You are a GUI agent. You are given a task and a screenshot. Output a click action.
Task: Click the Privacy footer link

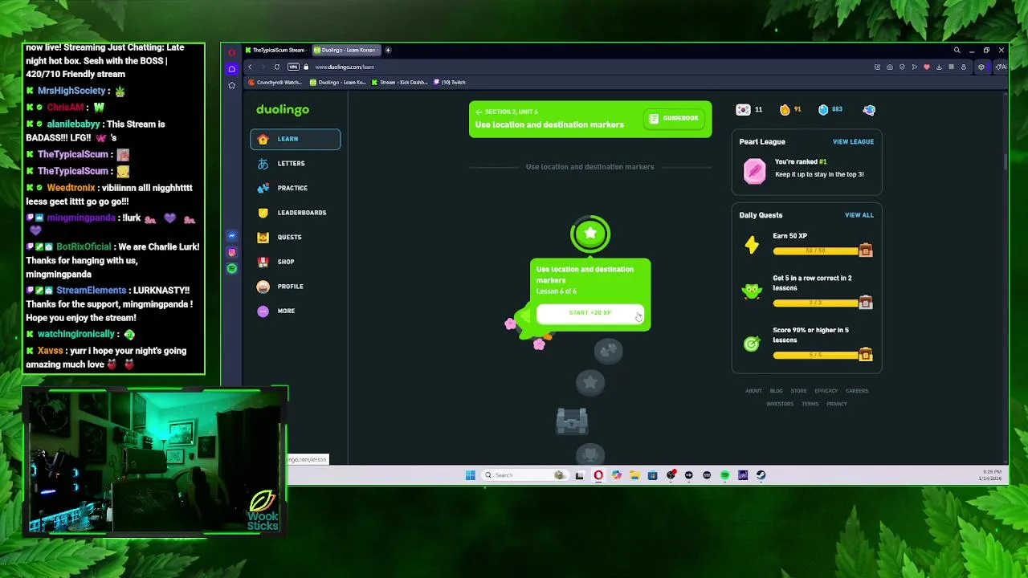[x=837, y=404]
